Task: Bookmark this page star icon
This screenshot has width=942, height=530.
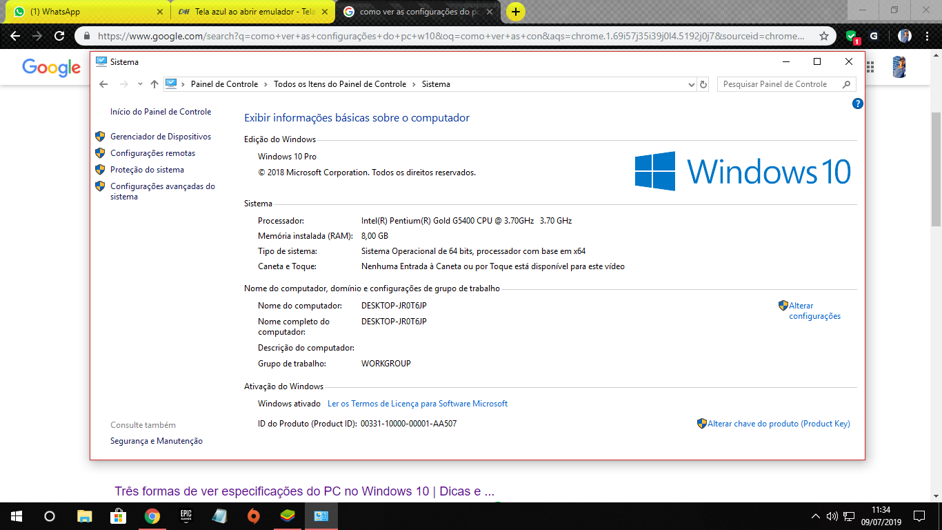Action: [823, 36]
